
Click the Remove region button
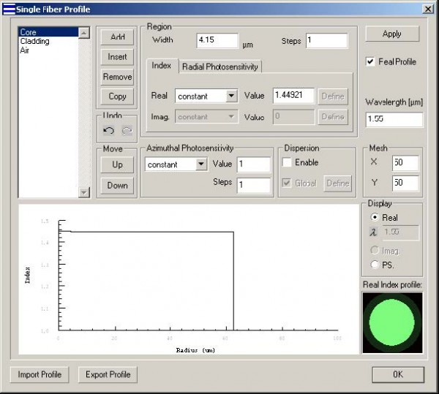(x=117, y=77)
